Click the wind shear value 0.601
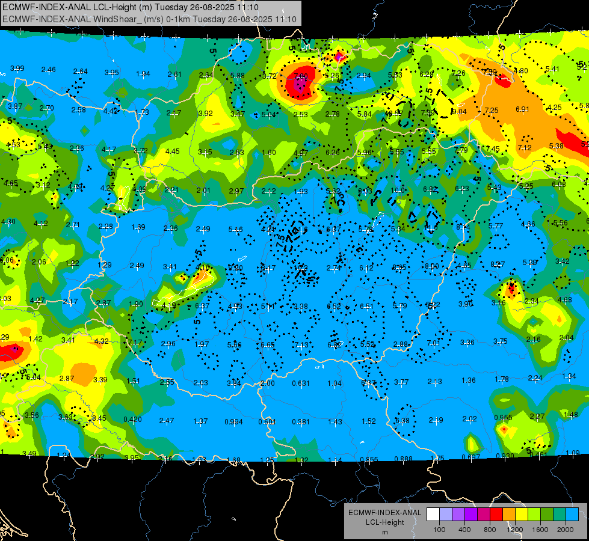 tap(267, 422)
